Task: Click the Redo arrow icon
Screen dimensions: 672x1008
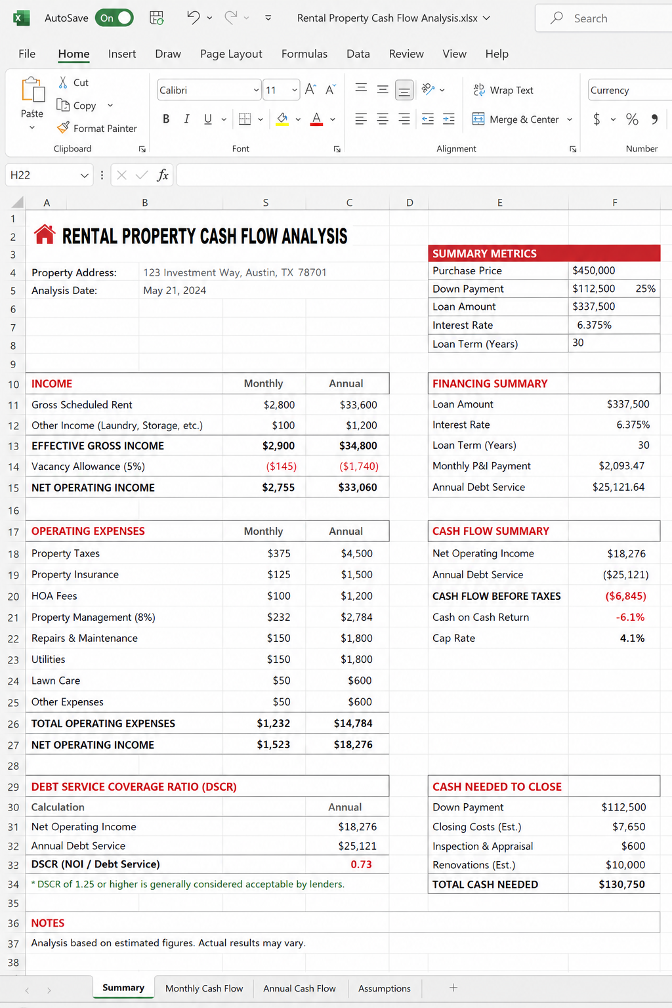Action: click(x=231, y=17)
